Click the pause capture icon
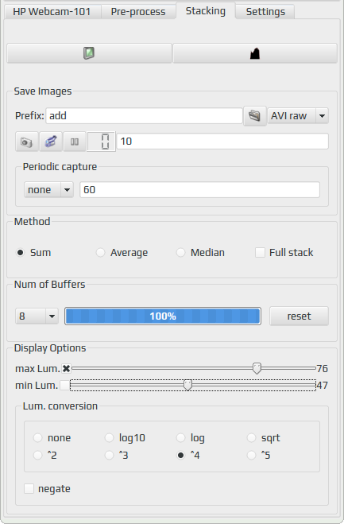The height and width of the screenshot is (524, 344). (x=75, y=142)
